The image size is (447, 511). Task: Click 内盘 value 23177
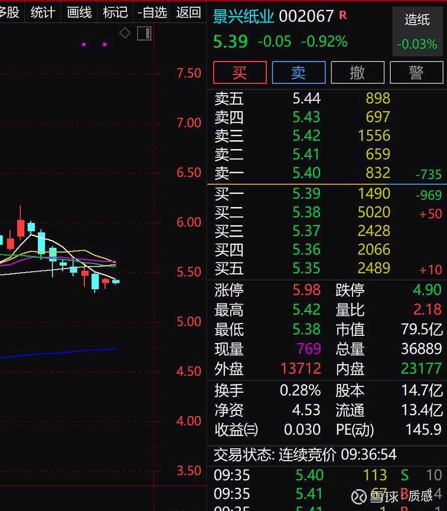tap(421, 368)
